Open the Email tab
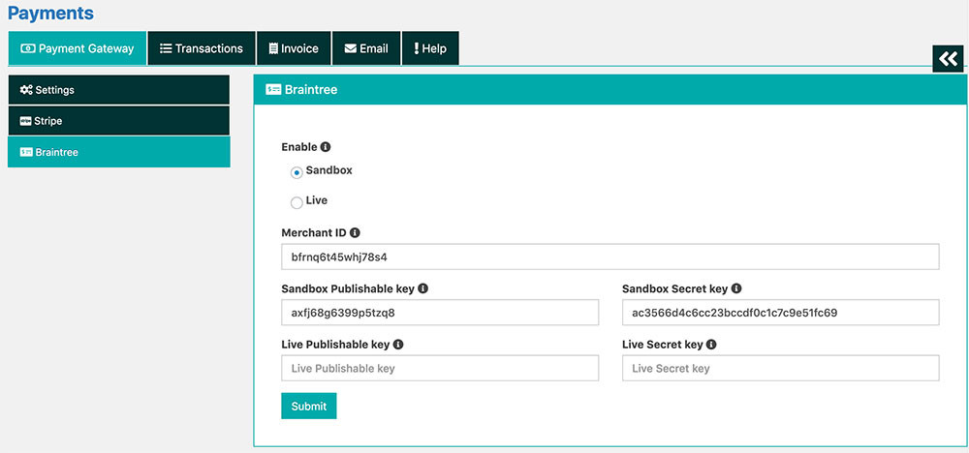969x453 pixels. click(366, 48)
